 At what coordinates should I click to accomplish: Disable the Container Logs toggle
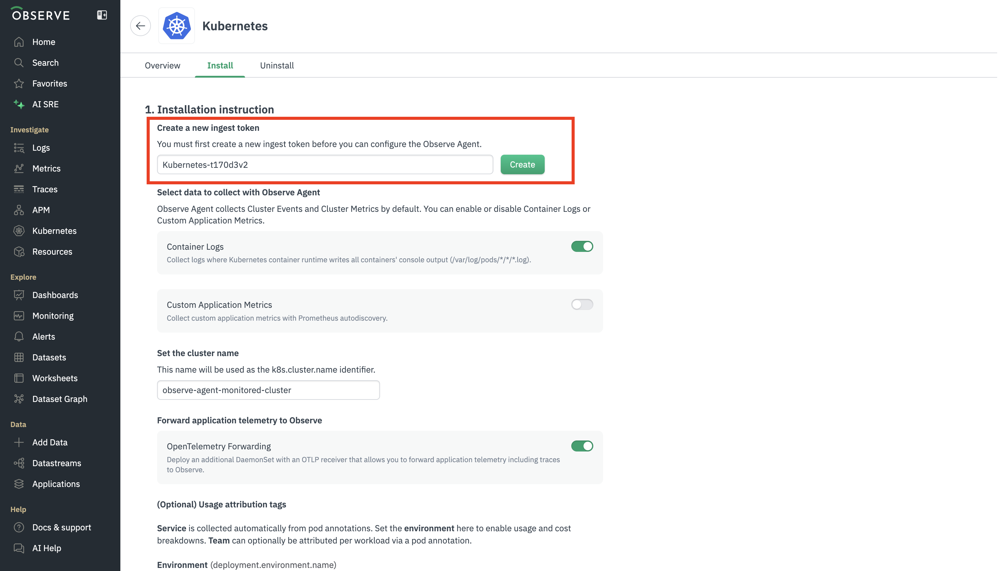click(x=582, y=246)
